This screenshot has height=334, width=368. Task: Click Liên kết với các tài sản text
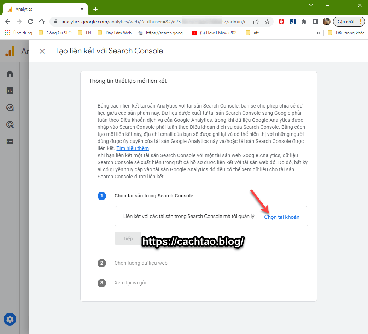(189, 216)
